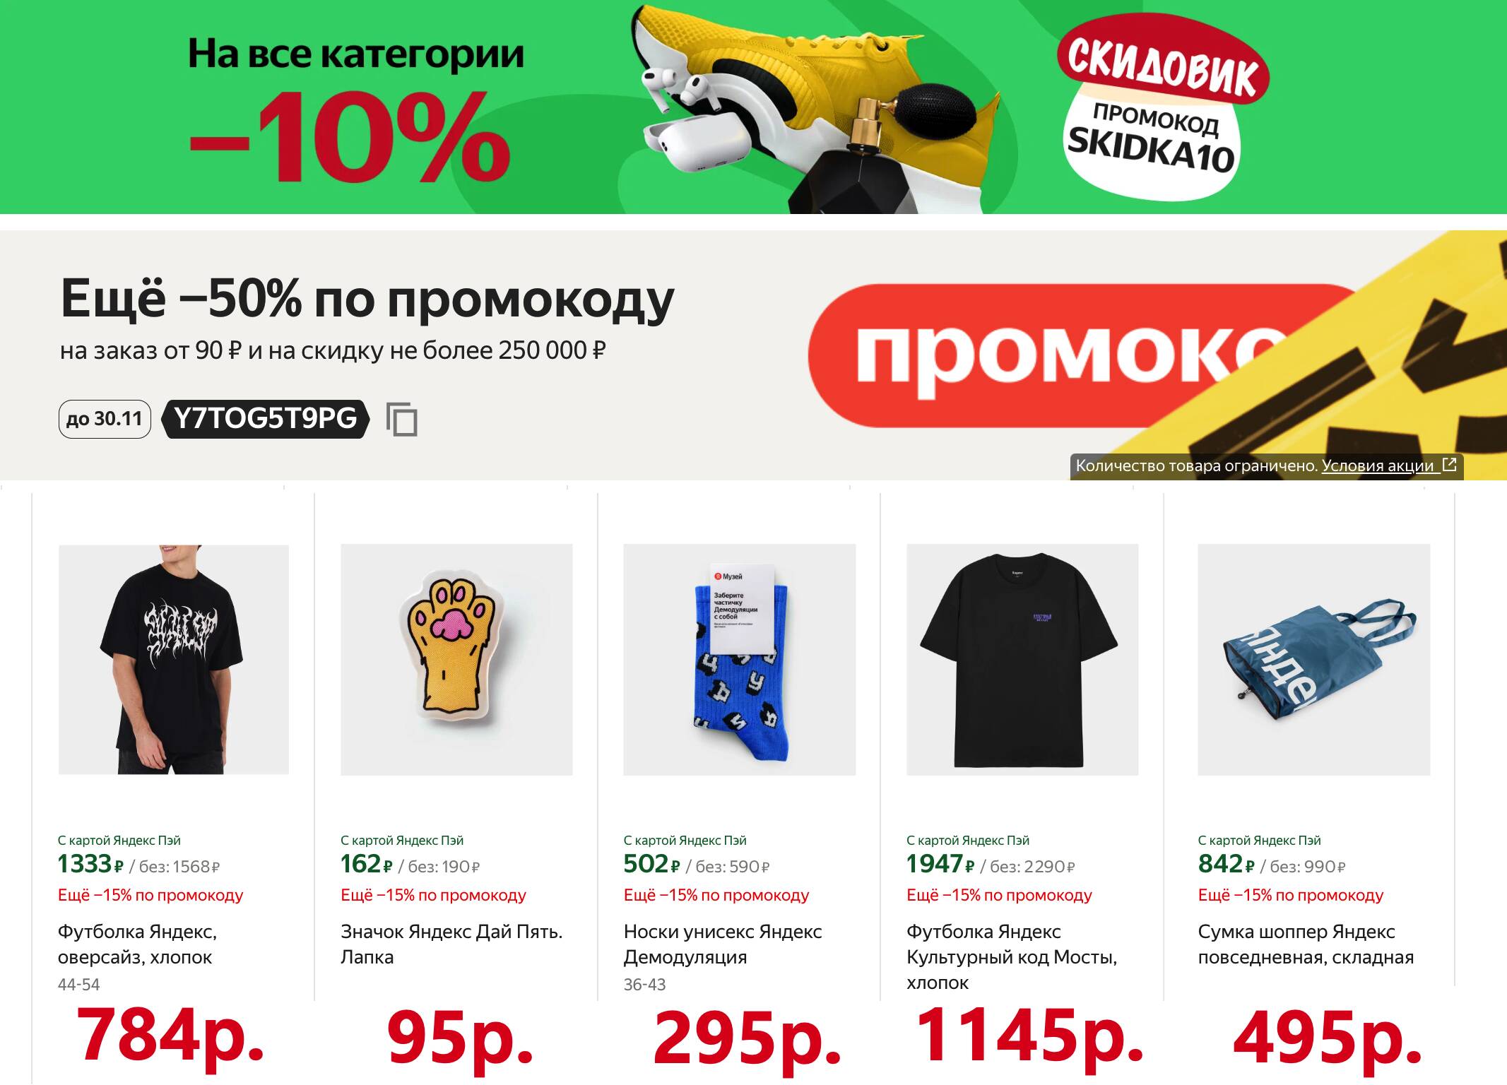Open the Футболка Яндекс, оверсайз, хлопок title

pos(137,944)
